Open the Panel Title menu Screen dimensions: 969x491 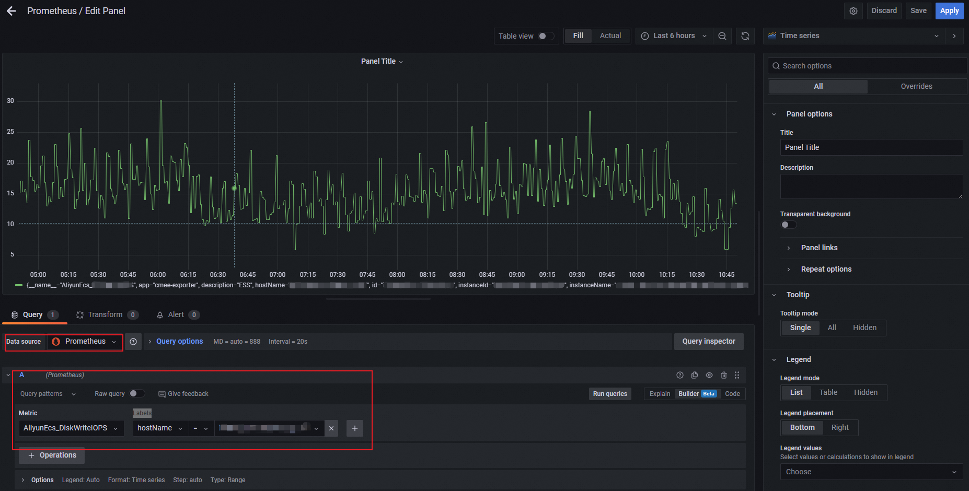click(382, 62)
